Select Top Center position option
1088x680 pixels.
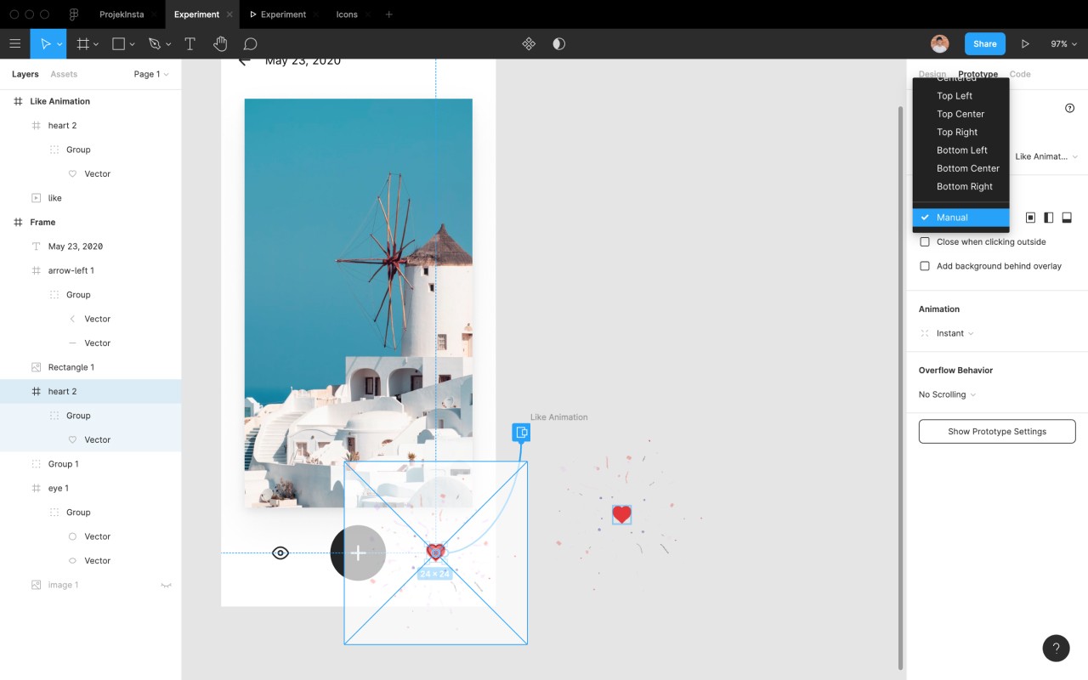(960, 114)
